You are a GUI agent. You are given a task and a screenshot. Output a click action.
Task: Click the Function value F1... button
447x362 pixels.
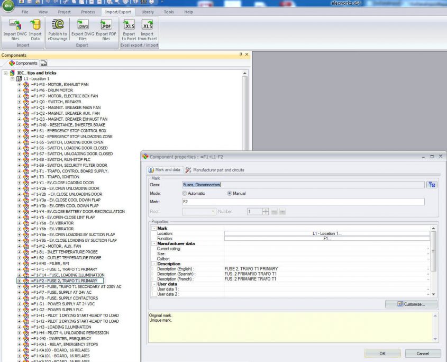tap(327, 239)
